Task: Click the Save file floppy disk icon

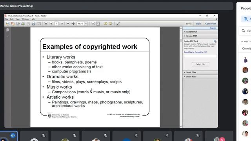Action: click(x=28, y=23)
